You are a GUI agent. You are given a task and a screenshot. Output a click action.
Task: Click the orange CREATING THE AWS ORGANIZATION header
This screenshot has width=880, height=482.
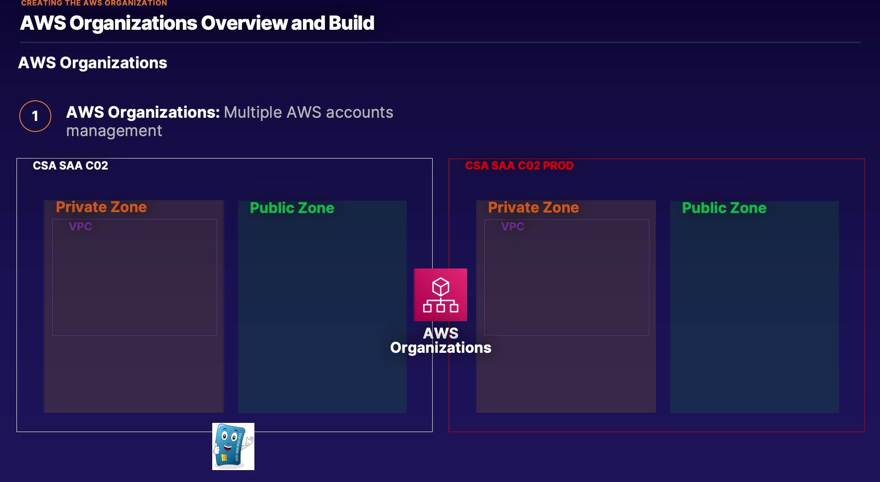[94, 4]
